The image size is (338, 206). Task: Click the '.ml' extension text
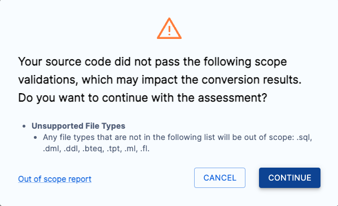pyautogui.click(x=131, y=149)
